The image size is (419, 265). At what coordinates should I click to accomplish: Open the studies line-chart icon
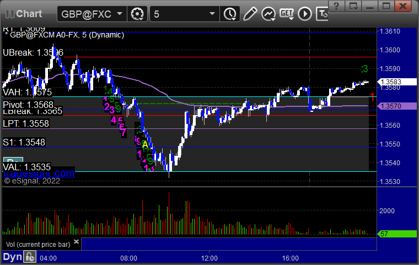pyautogui.click(x=268, y=14)
